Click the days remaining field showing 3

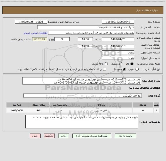[62, 39]
